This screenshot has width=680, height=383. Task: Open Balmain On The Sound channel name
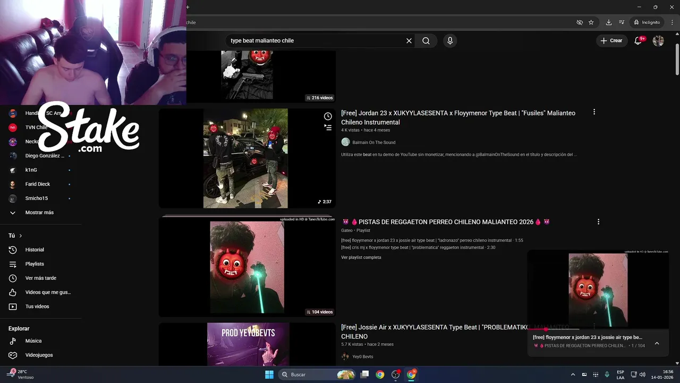pyautogui.click(x=374, y=143)
